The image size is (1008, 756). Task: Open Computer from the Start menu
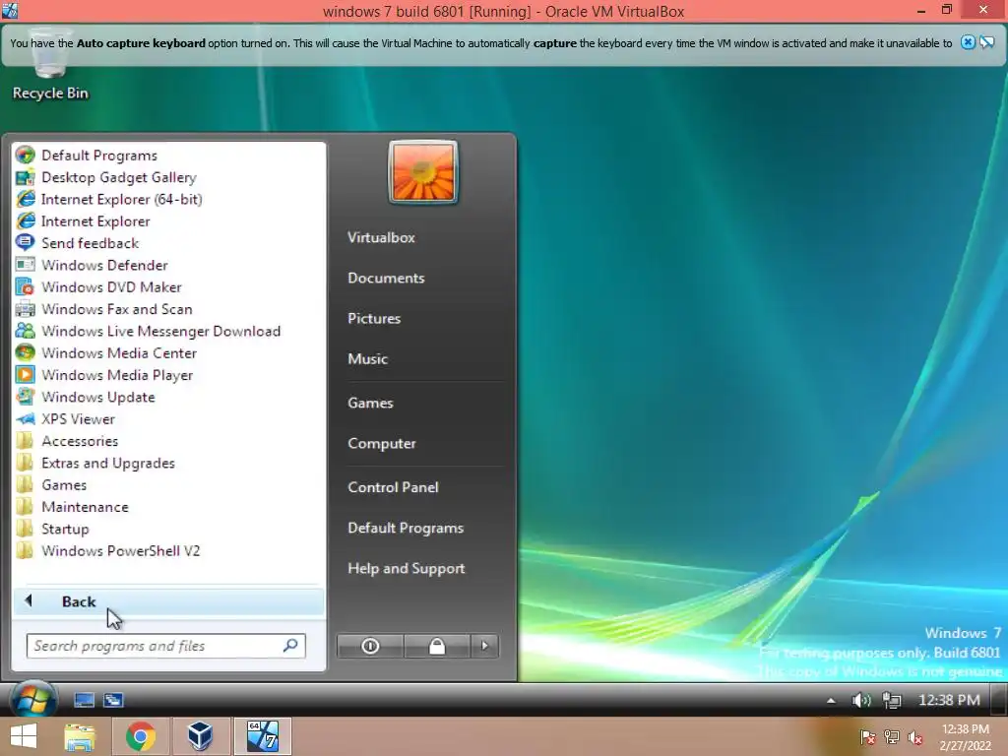click(x=381, y=444)
